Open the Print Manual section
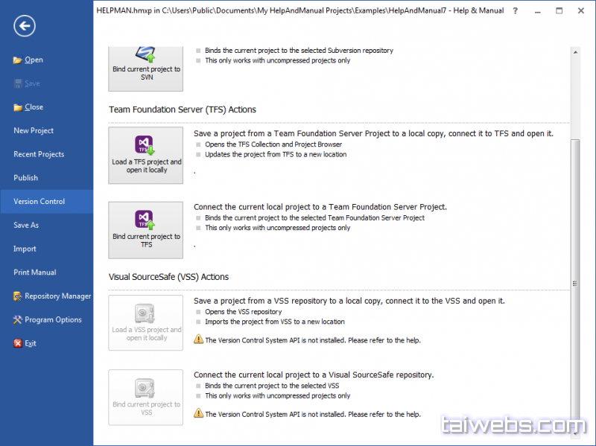Screen dimensions: 596x446 pos(34,273)
